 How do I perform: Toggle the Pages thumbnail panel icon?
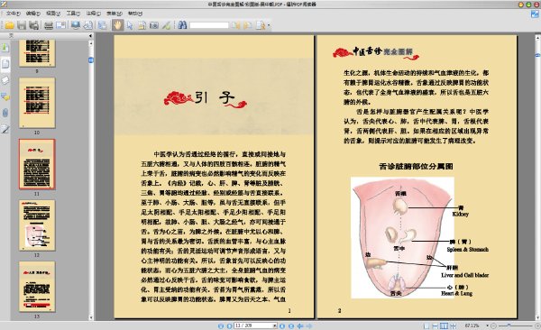(5, 64)
